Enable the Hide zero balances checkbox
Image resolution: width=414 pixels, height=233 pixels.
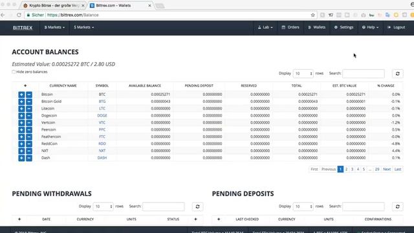pos(14,72)
